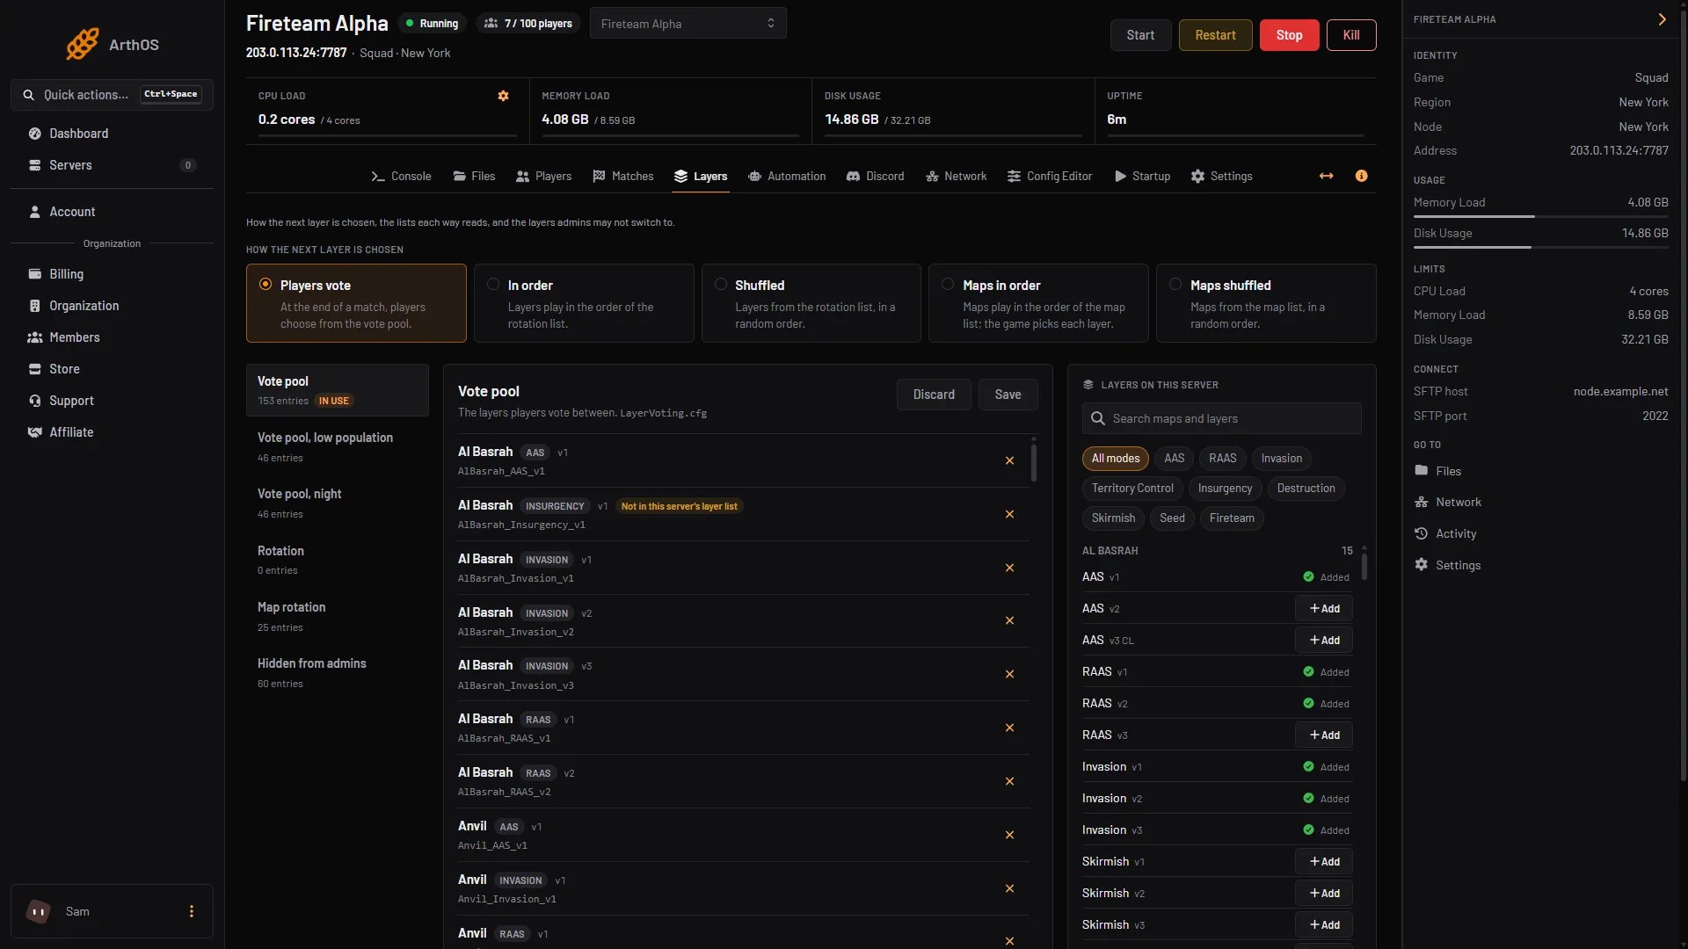This screenshot has height=949, width=1688.
Task: Remove the AlBasrah_Insurgency_v1 entry
Action: click(x=1009, y=514)
